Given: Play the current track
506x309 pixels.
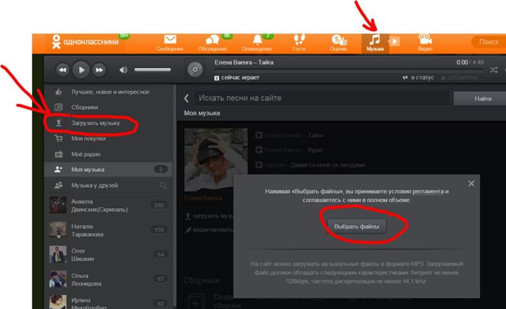Looking at the screenshot, I should pyautogui.click(x=81, y=70).
